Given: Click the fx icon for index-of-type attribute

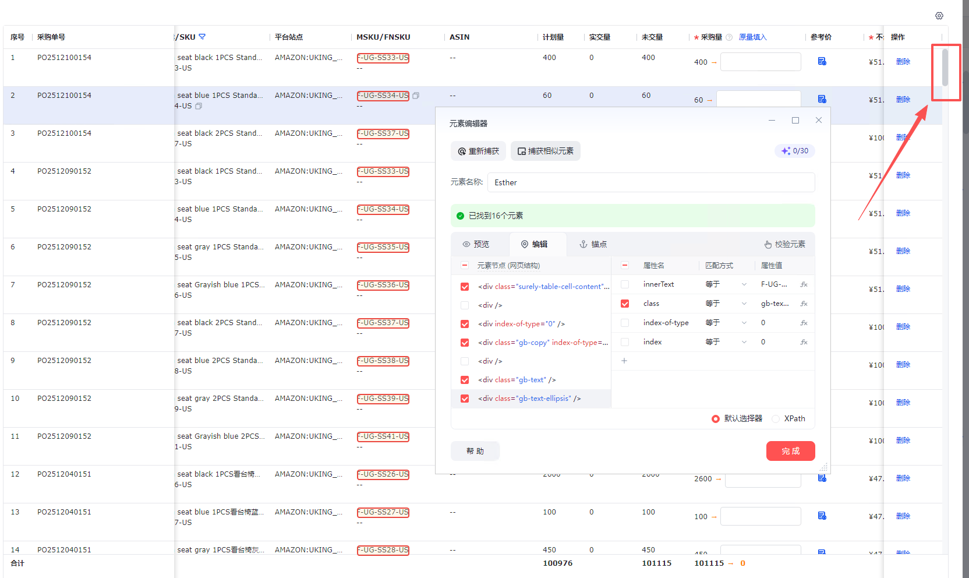Looking at the screenshot, I should tap(804, 323).
